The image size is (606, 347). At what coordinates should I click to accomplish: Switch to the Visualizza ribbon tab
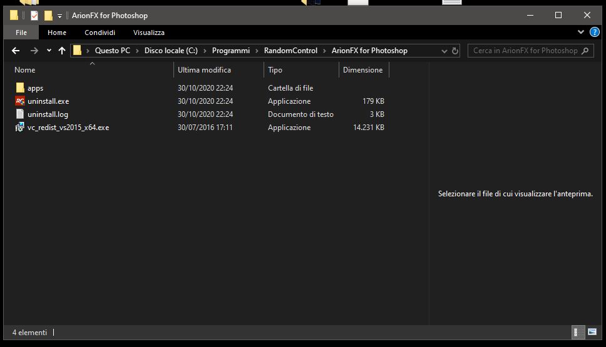pyautogui.click(x=149, y=33)
